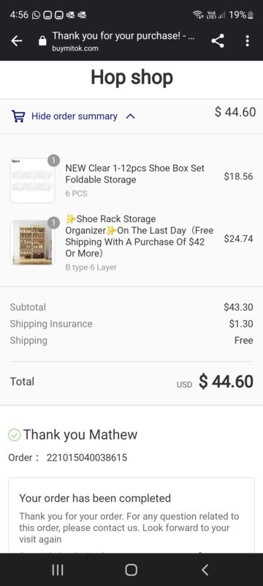Open the Hop shop store title
Viewport: 263px width, 586px height.
point(132,78)
